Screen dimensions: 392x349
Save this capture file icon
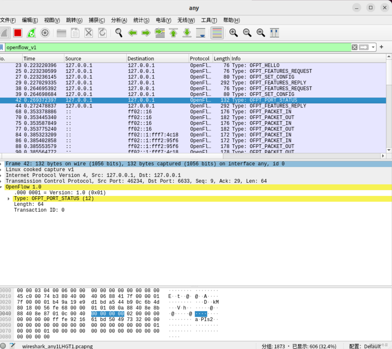75,33
